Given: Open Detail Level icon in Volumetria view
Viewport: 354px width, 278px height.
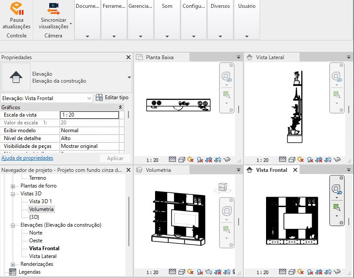Looking at the screenshot, I should 172,271.
